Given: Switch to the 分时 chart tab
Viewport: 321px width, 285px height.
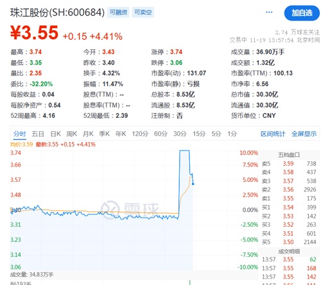Looking at the screenshot, I should tap(19, 134).
